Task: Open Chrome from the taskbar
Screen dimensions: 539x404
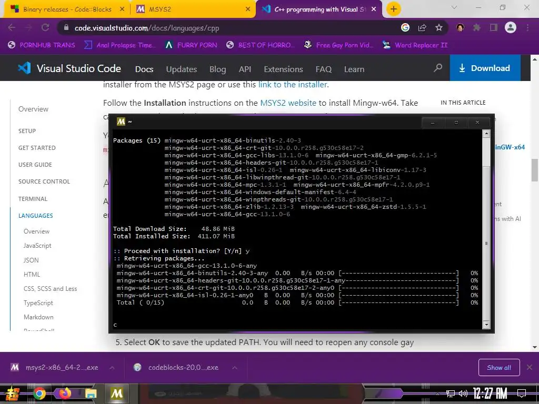Action: click(x=39, y=393)
